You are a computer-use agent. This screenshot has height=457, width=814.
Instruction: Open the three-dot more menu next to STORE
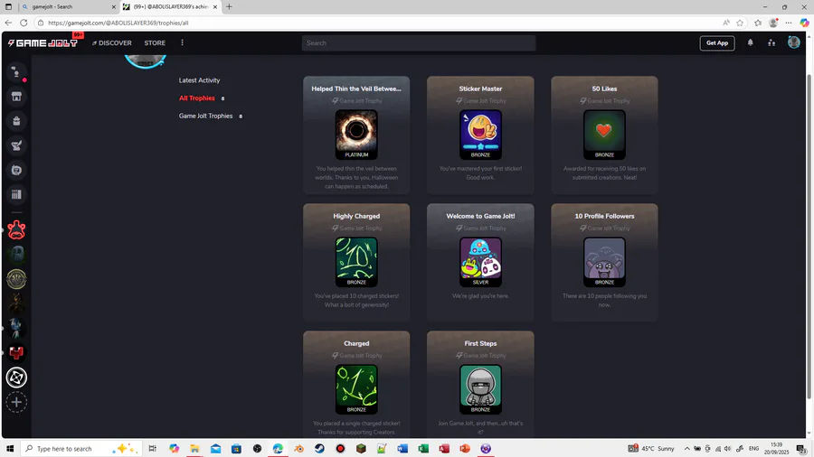pos(182,43)
